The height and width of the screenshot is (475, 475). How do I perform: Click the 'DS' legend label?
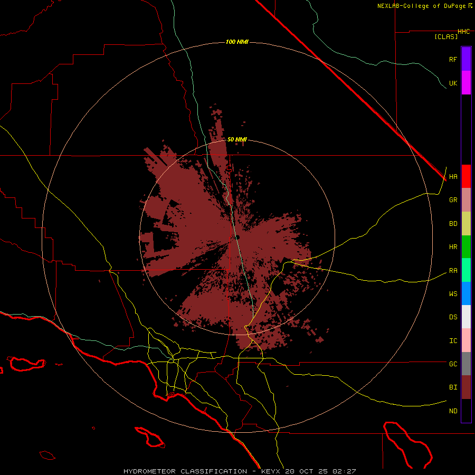click(x=453, y=317)
